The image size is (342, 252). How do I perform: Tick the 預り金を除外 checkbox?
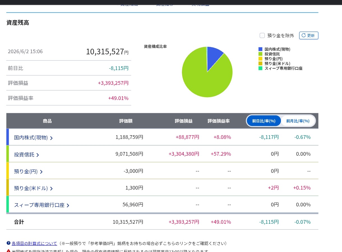click(x=262, y=35)
